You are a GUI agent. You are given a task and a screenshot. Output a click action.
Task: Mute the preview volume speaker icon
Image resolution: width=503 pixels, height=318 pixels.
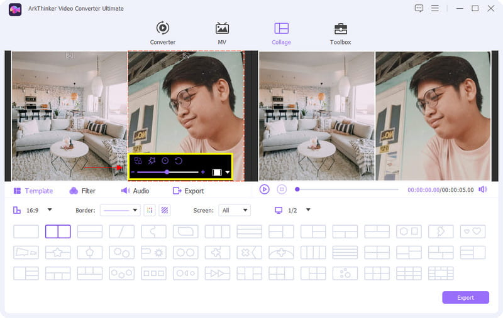(x=483, y=189)
